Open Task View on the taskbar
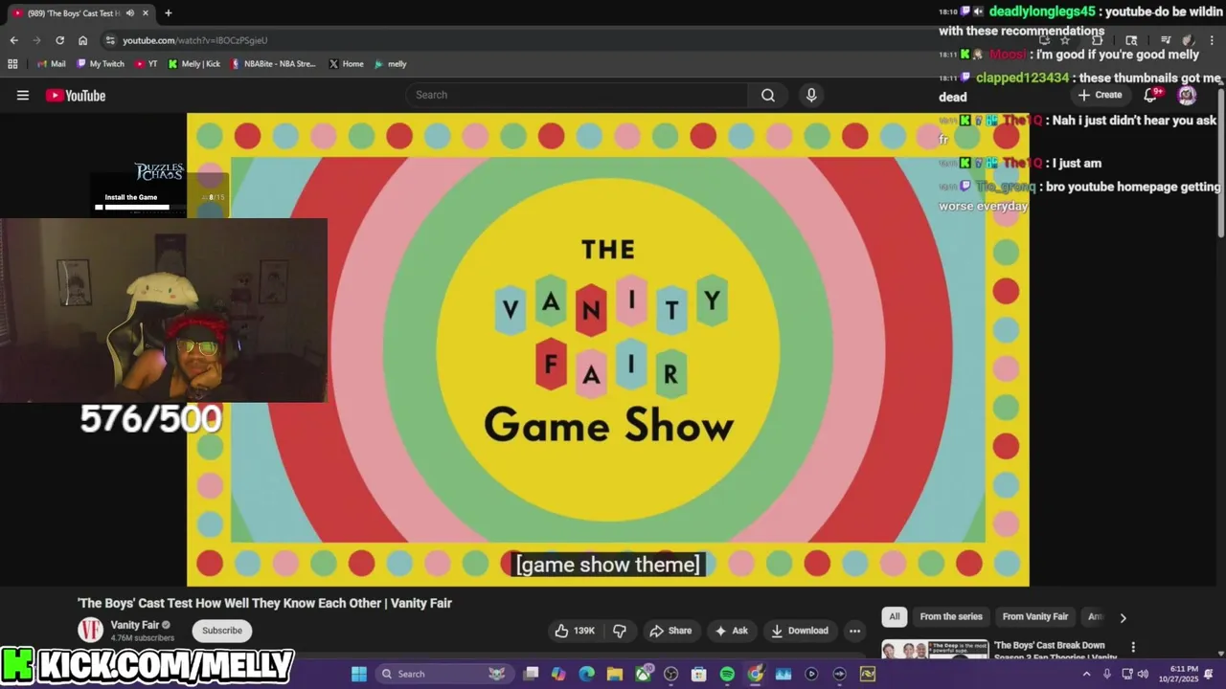Viewport: 1226px width, 689px height. tap(531, 674)
